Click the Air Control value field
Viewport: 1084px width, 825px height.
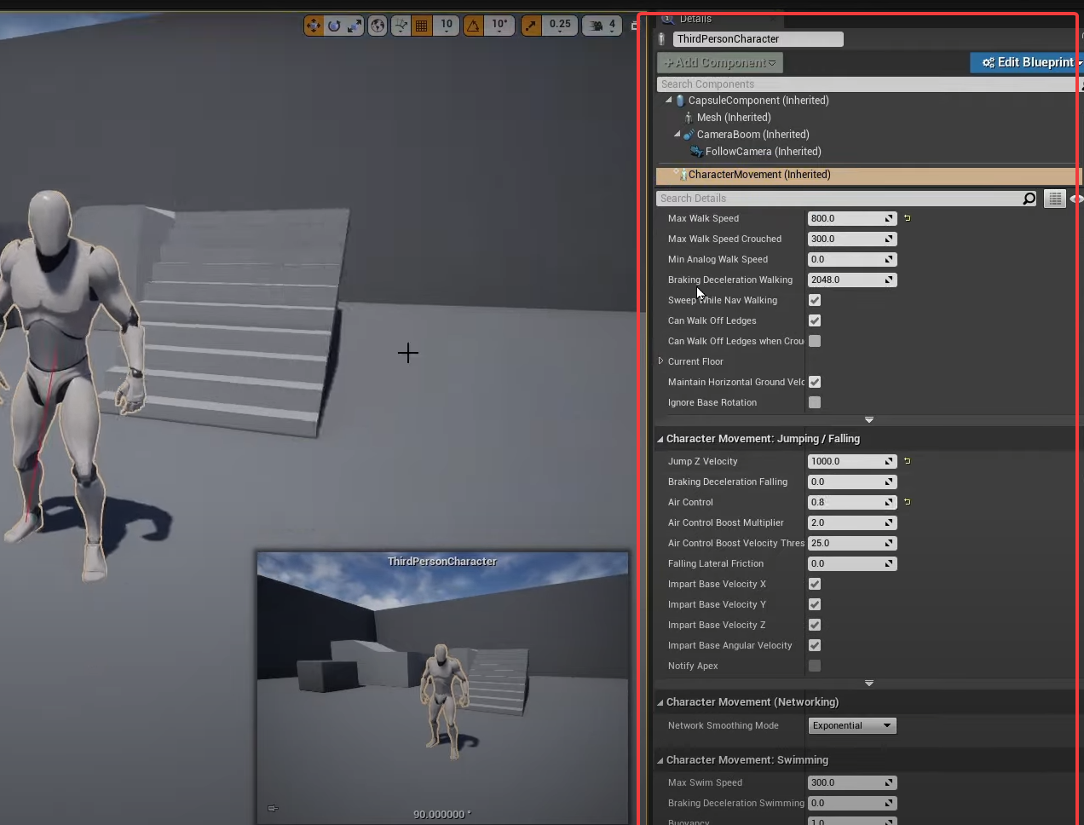pyautogui.click(x=851, y=502)
